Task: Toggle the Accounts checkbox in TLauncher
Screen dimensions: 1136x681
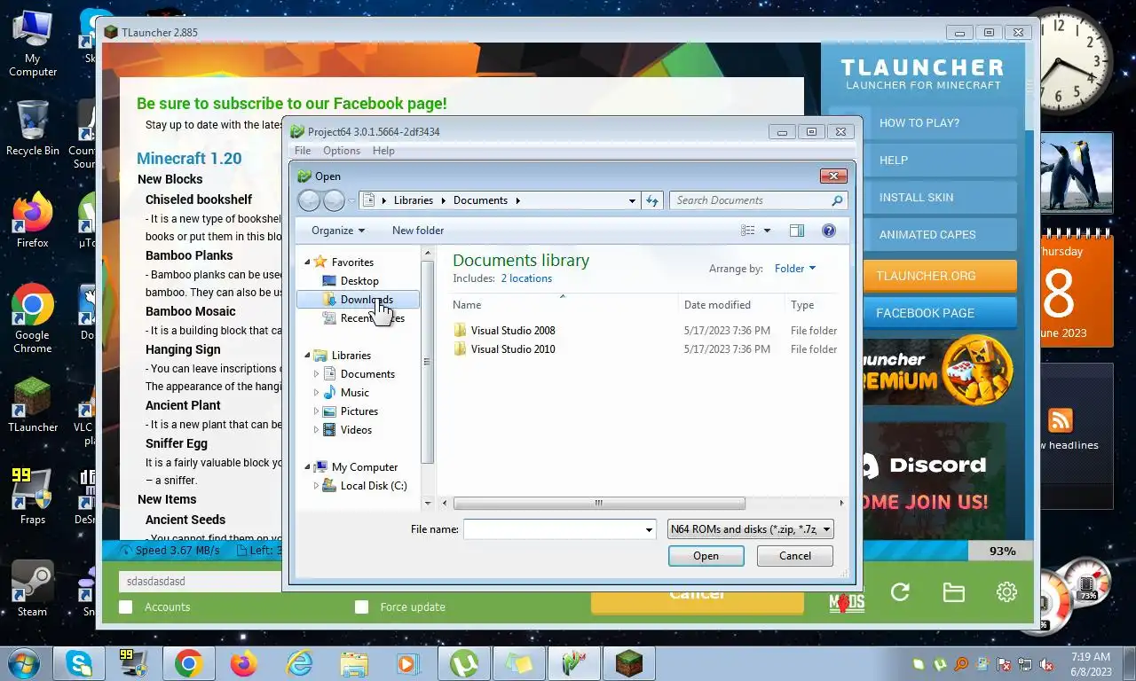Action: [x=126, y=607]
